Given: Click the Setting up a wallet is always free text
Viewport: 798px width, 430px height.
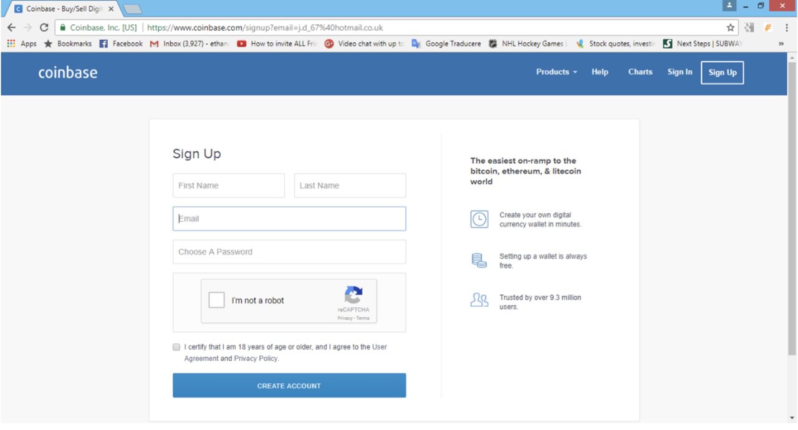Looking at the screenshot, I should pos(543,260).
